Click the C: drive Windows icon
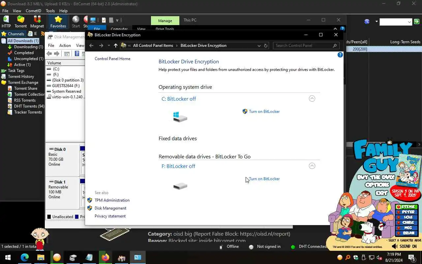Viewport: 422px width, 264px height. tap(180, 117)
